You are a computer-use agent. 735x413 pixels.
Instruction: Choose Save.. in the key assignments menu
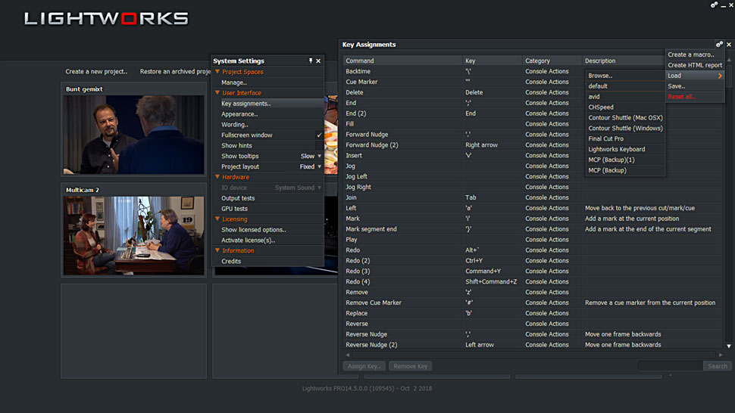(x=677, y=86)
